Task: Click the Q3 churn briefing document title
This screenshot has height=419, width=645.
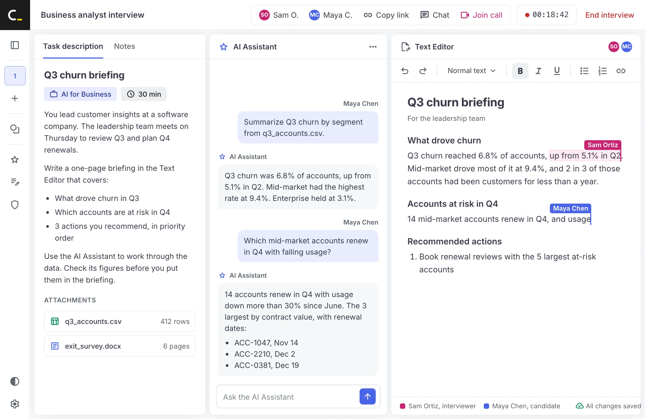Action: 456,102
